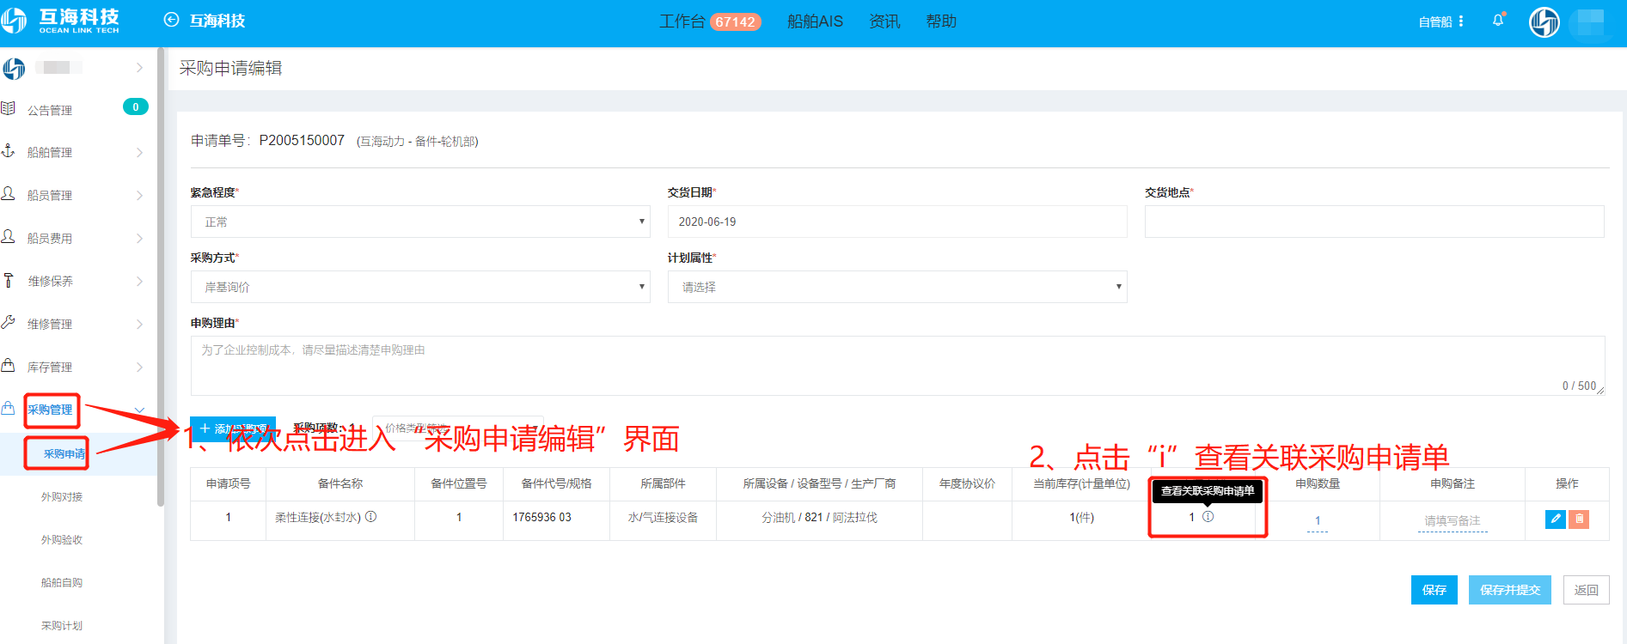Image resolution: width=1627 pixels, height=644 pixels.
Task: Select 外购验收 in the sidebar
Action: [x=62, y=540]
